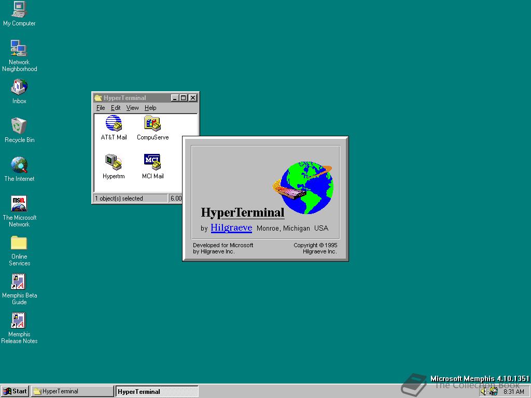The image size is (531, 398).
Task: Click the volume speaker tray icon
Action: pos(483,392)
